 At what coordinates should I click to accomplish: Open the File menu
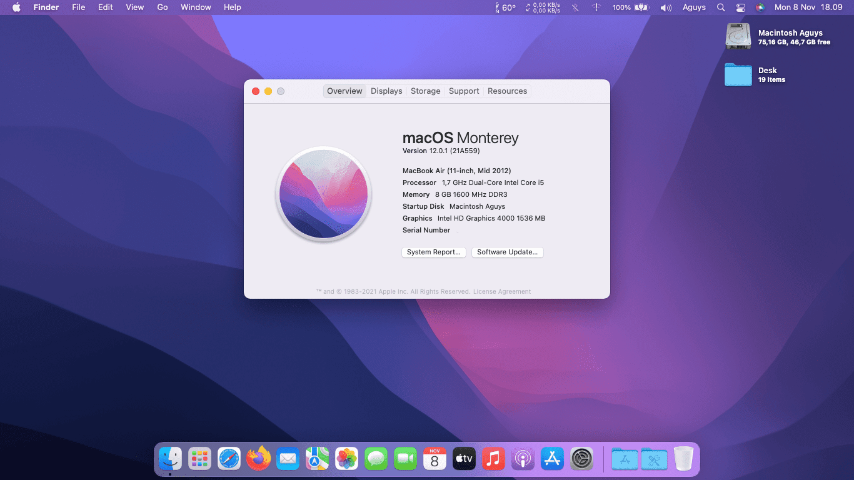[78, 7]
